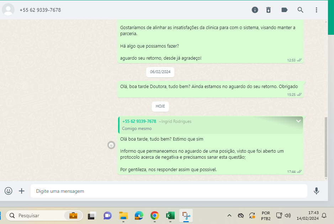The width and height of the screenshot is (334, 224).
Task: Click text 'Há algo que possamos fazer?'
Action: [149, 46]
